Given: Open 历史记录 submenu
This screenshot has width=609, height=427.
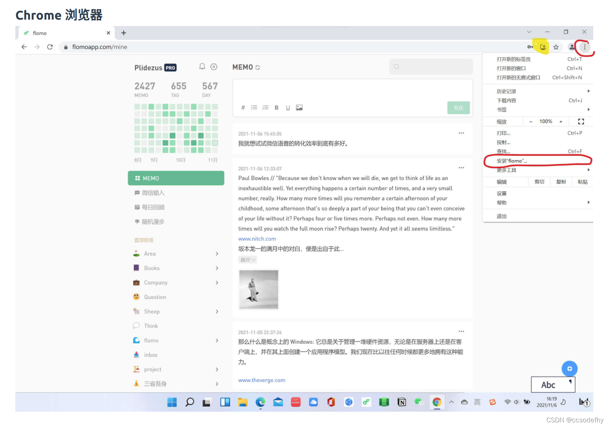Looking at the screenshot, I should pyautogui.click(x=538, y=91).
